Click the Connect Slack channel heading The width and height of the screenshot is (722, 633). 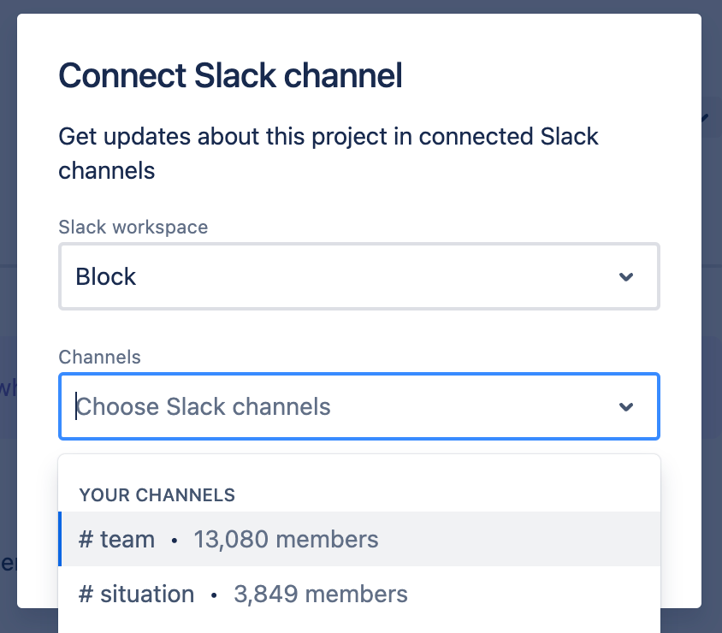pos(230,76)
